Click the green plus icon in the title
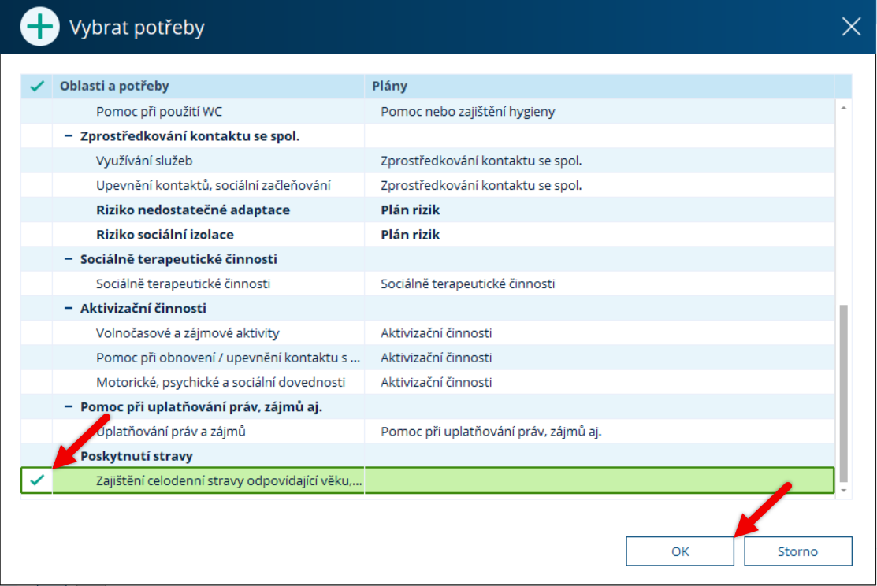This screenshot has width=877, height=586. pyautogui.click(x=39, y=27)
